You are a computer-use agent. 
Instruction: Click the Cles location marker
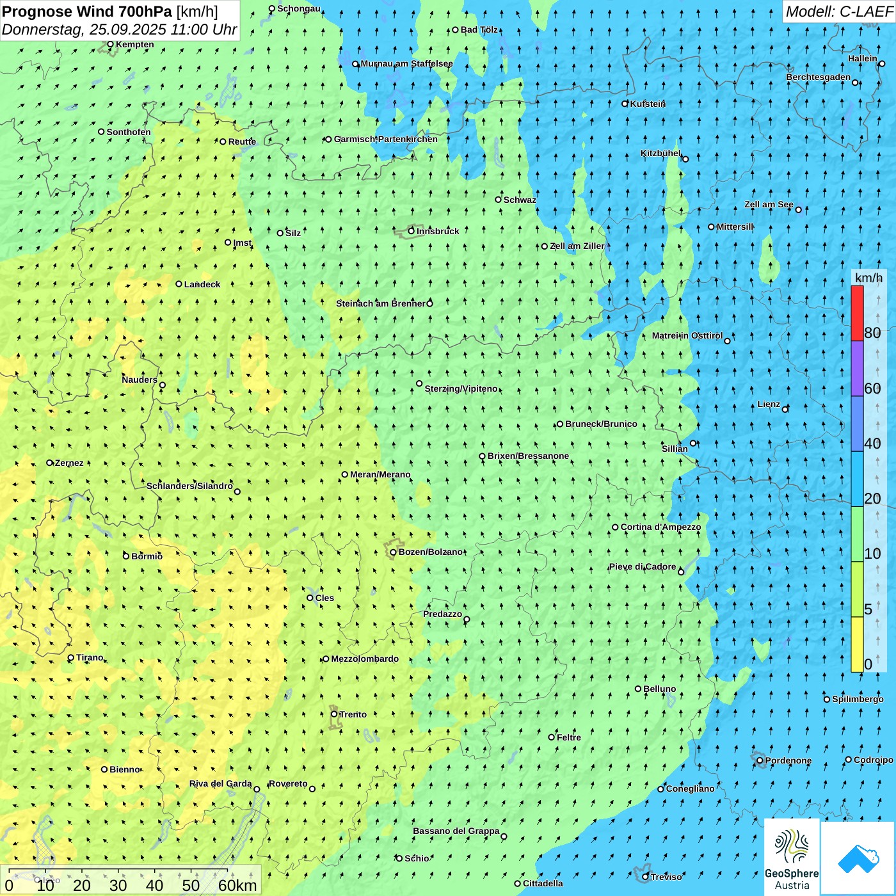(x=310, y=598)
